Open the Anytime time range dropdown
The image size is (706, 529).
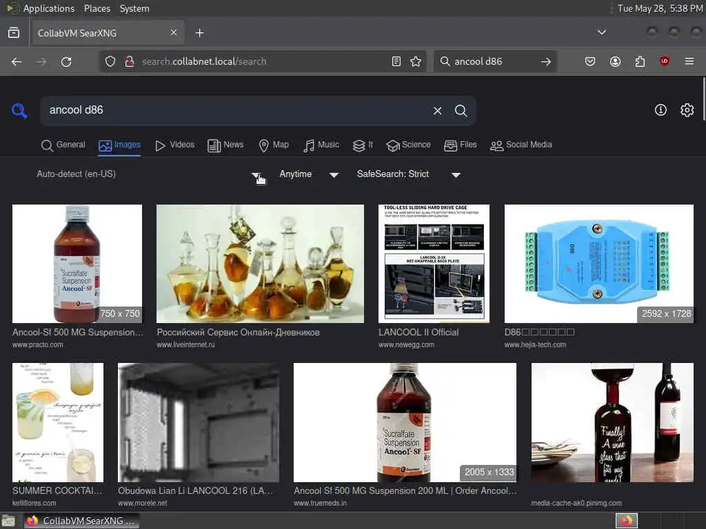(x=308, y=174)
